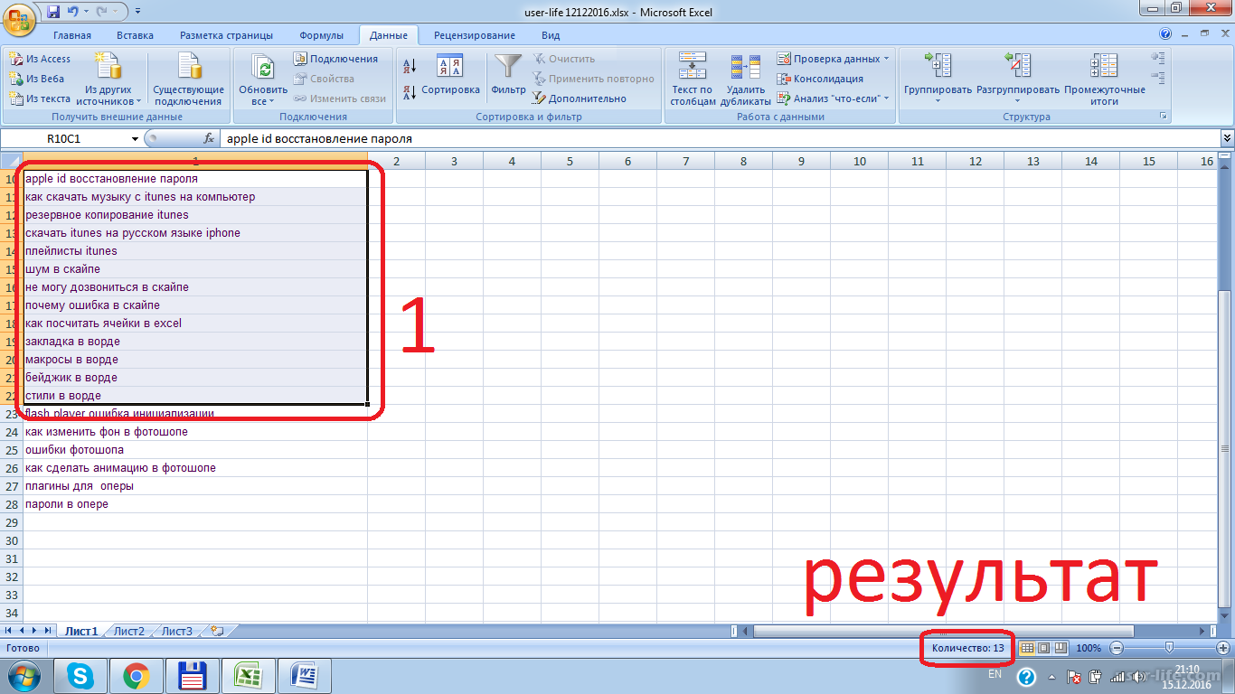
Task: Switch to sheet Лист3
Action: pyautogui.click(x=177, y=631)
